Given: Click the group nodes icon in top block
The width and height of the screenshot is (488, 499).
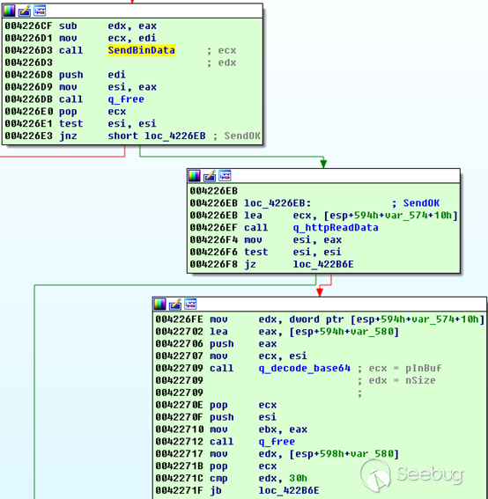Looking at the screenshot, I should tap(40, 11).
